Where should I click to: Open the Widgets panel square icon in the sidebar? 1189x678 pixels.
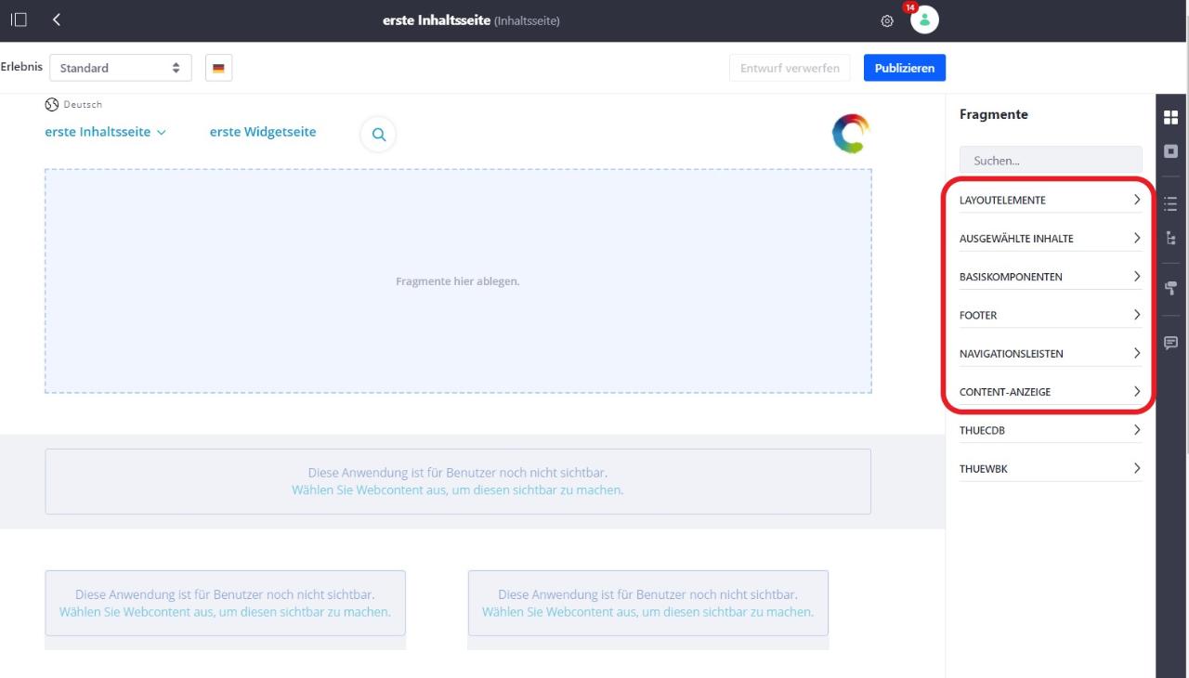click(x=1171, y=150)
